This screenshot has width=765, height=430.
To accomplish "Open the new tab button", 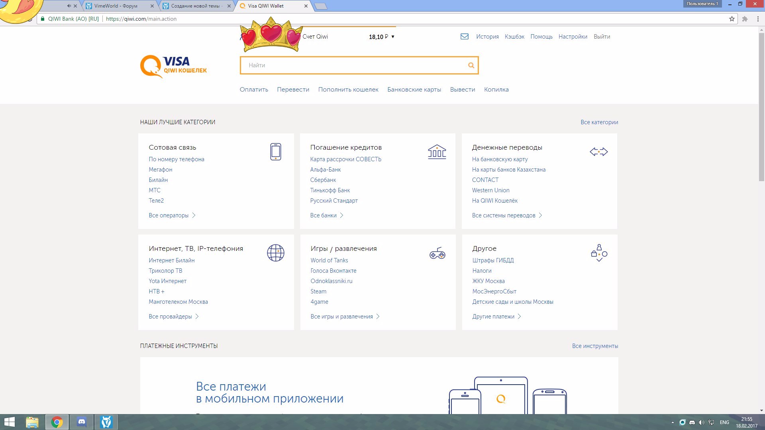I will click(x=321, y=6).
